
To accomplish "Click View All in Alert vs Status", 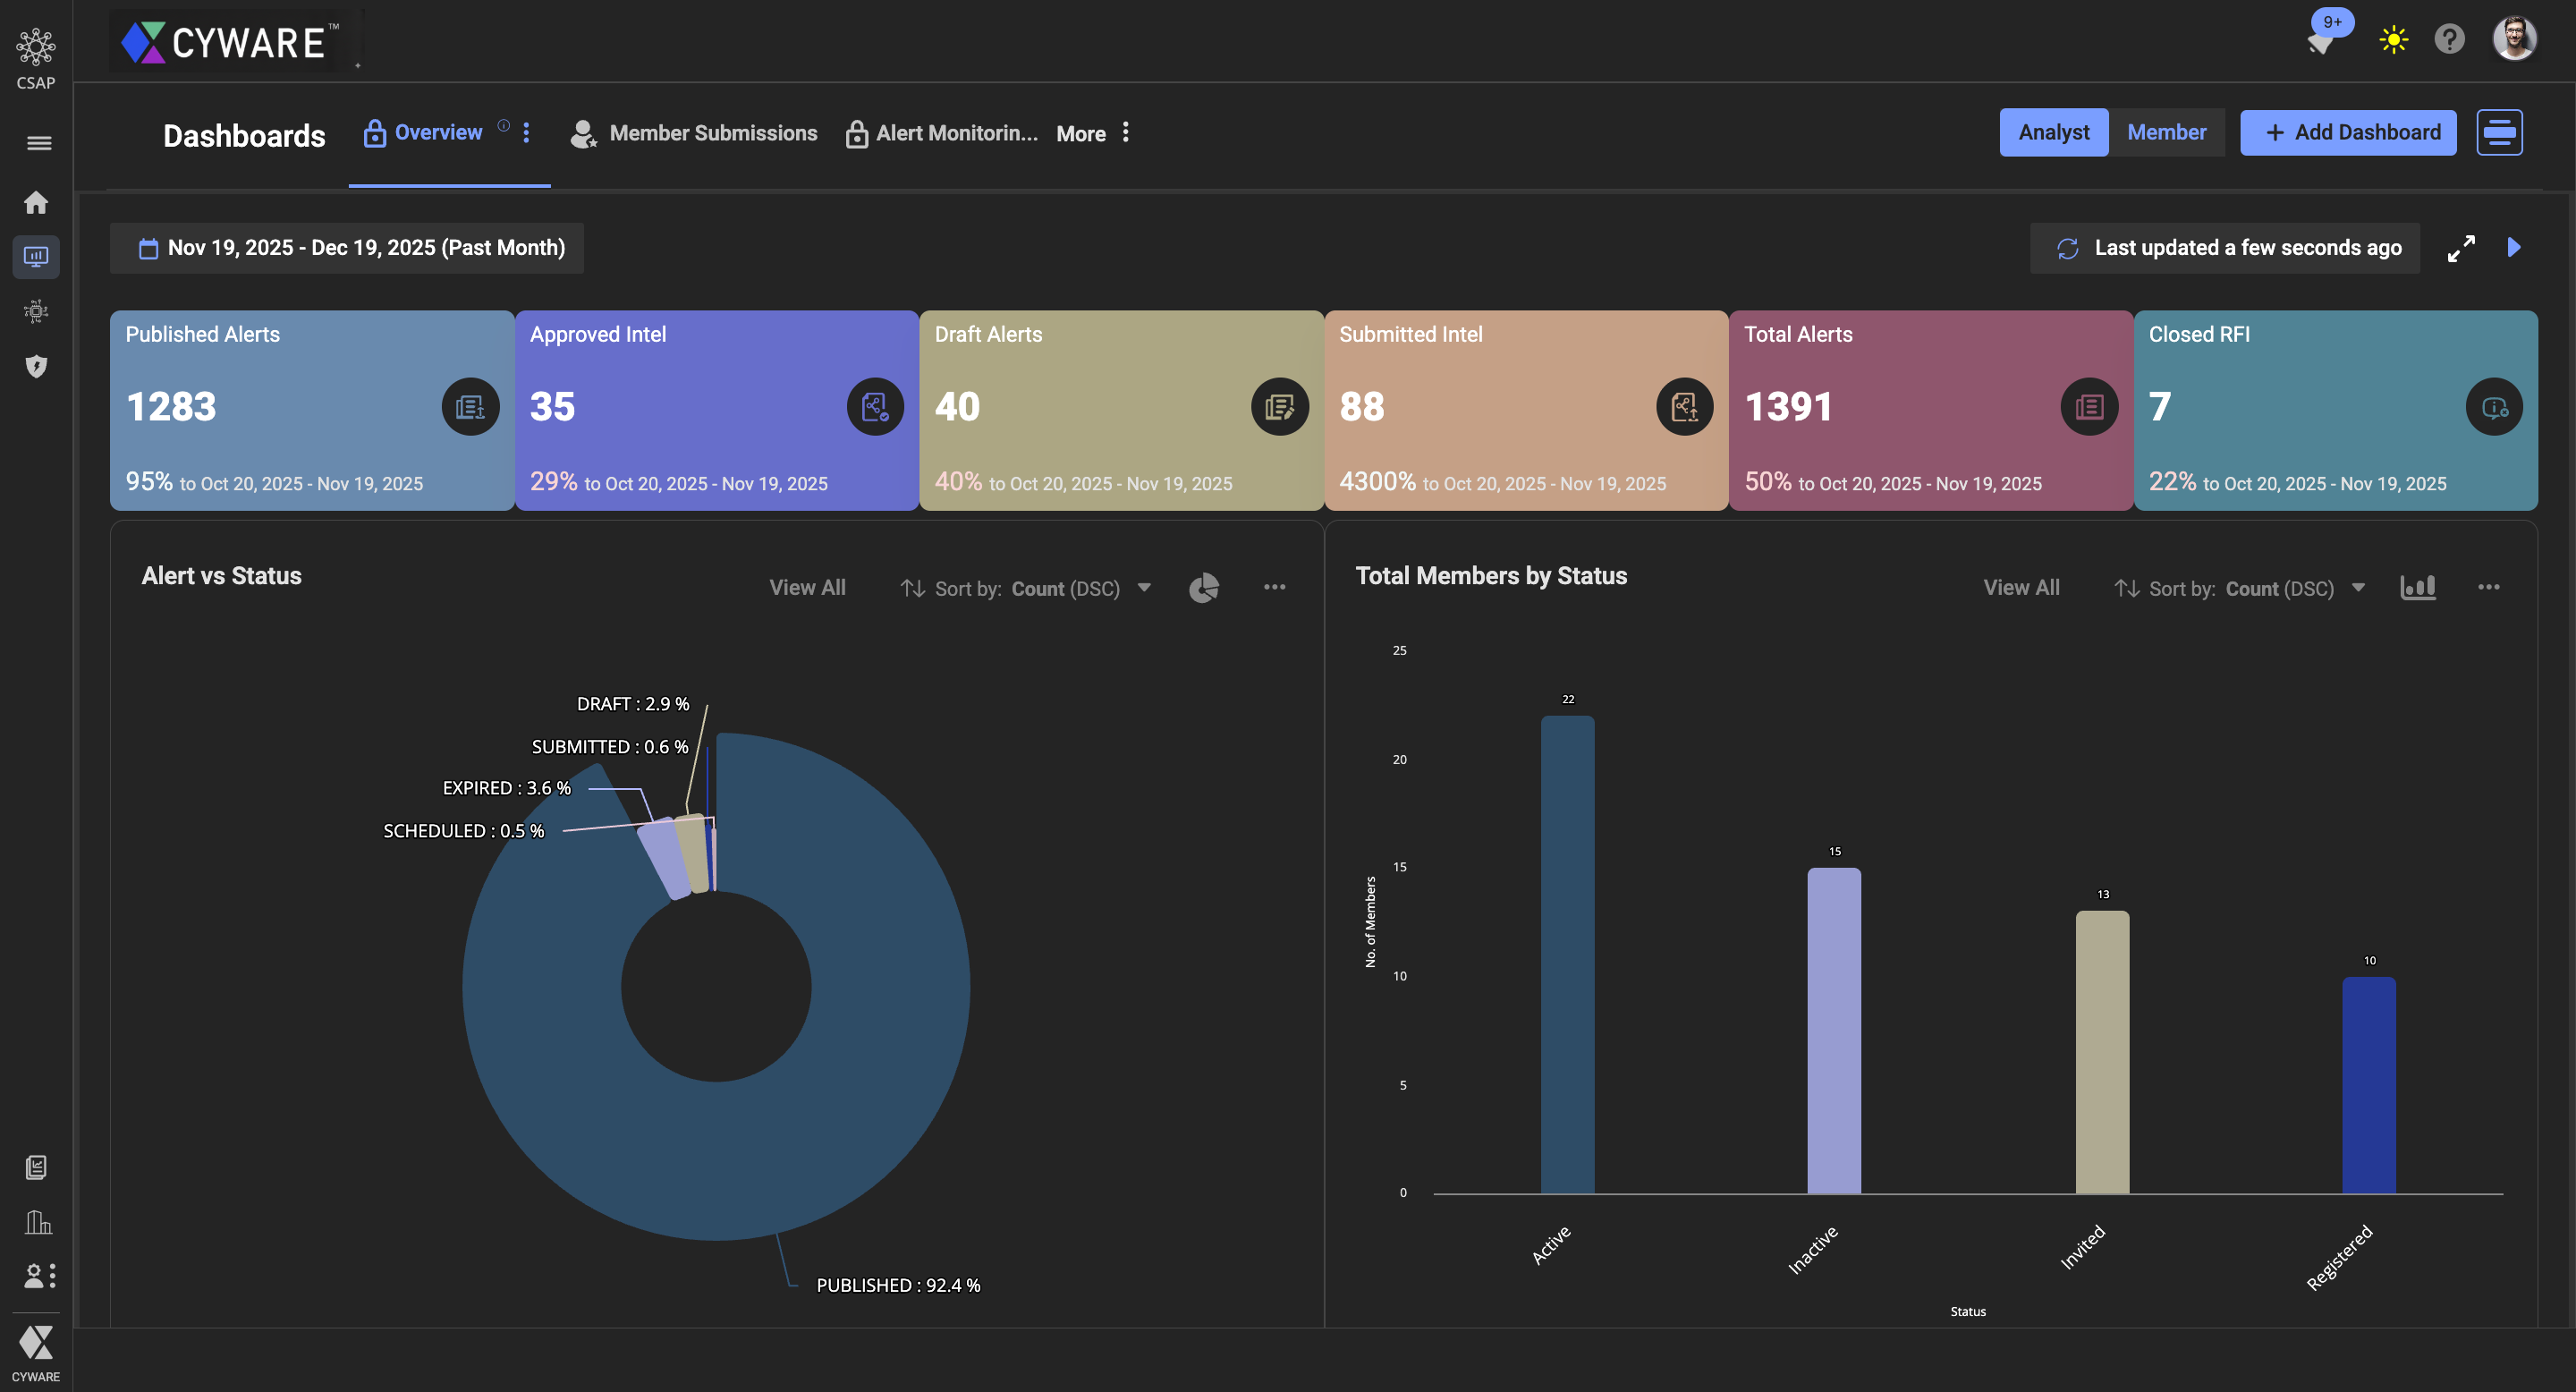I will [806, 588].
